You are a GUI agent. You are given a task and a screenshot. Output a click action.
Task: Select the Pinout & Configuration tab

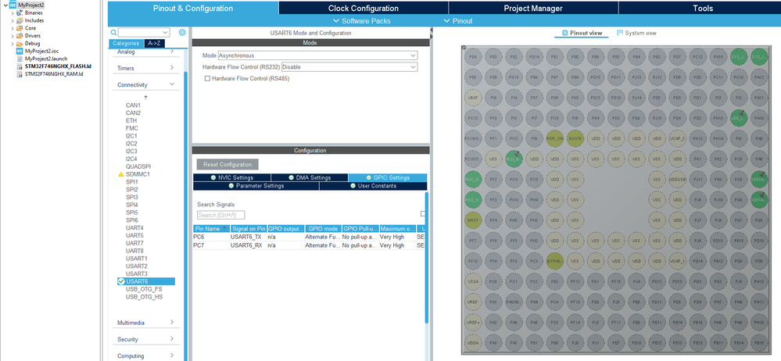[x=193, y=8]
